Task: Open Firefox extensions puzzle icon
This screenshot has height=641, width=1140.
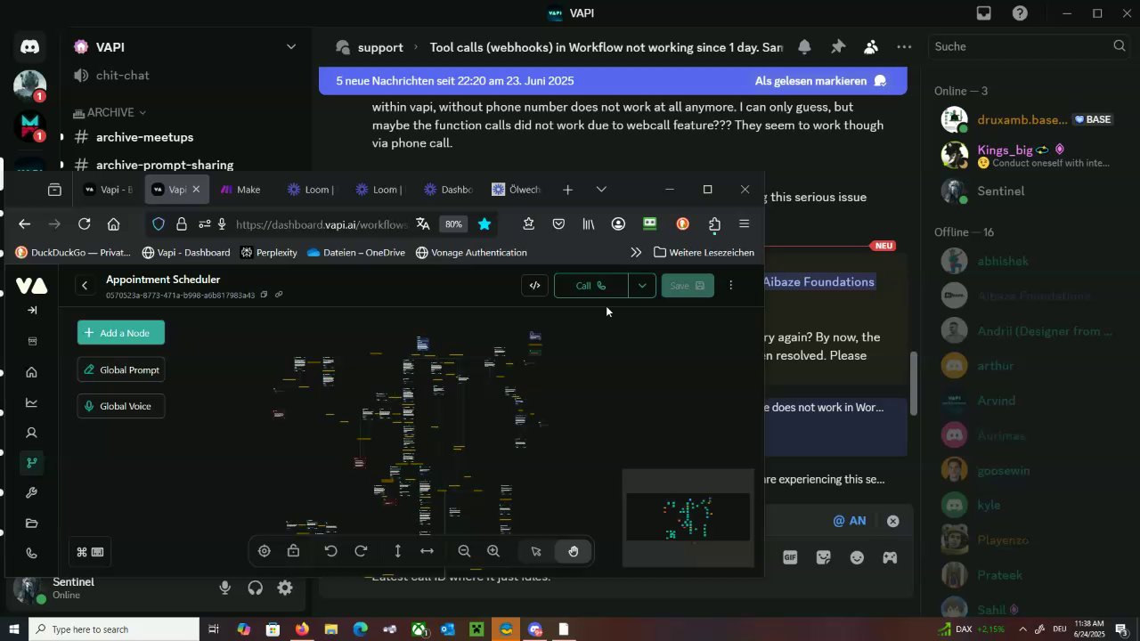Action: click(714, 224)
